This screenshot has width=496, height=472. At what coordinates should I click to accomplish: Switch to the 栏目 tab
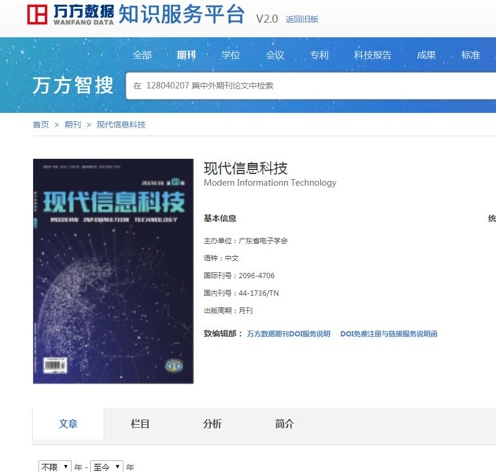[140, 424]
